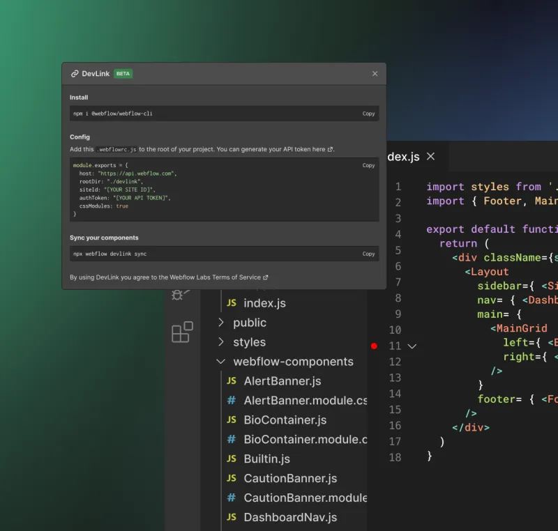
Task: Click the JS icon beside index.js in explorer
Action: [232, 302]
